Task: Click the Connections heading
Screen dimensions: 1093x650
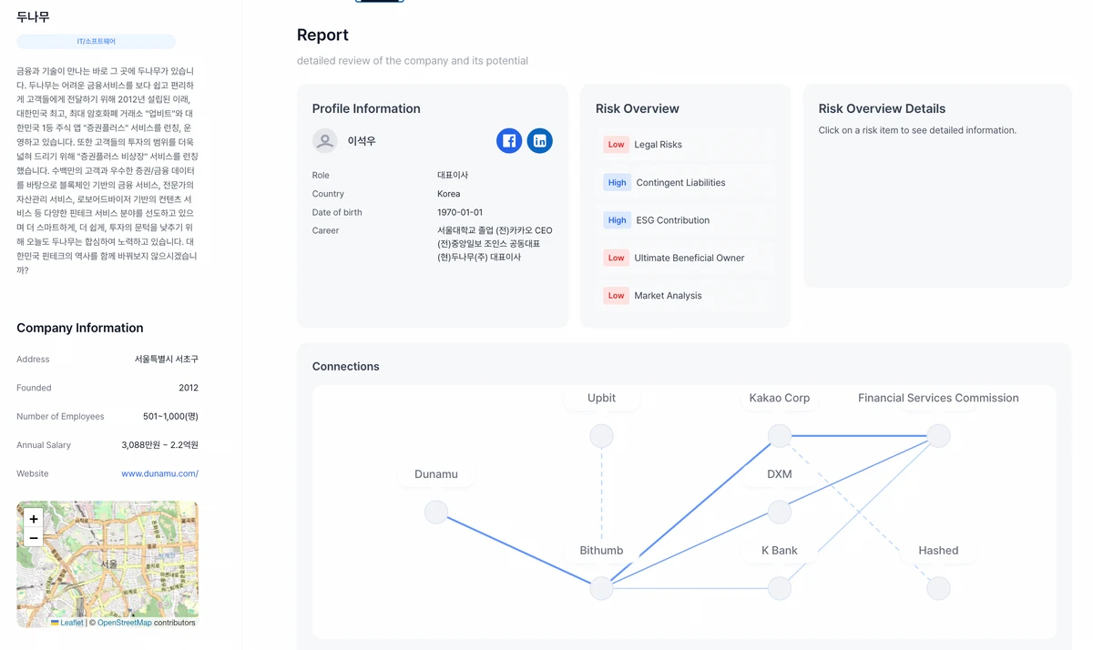Action: pos(346,367)
